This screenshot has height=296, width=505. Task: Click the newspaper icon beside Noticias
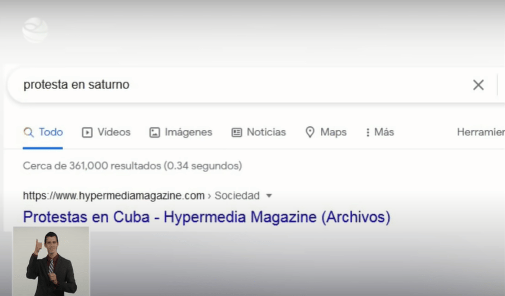click(x=237, y=132)
